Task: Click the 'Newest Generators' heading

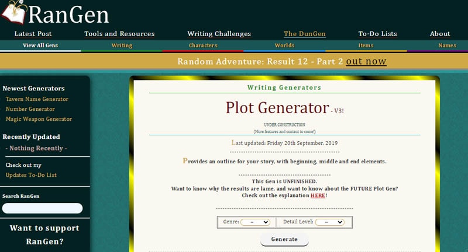Action: point(33,88)
